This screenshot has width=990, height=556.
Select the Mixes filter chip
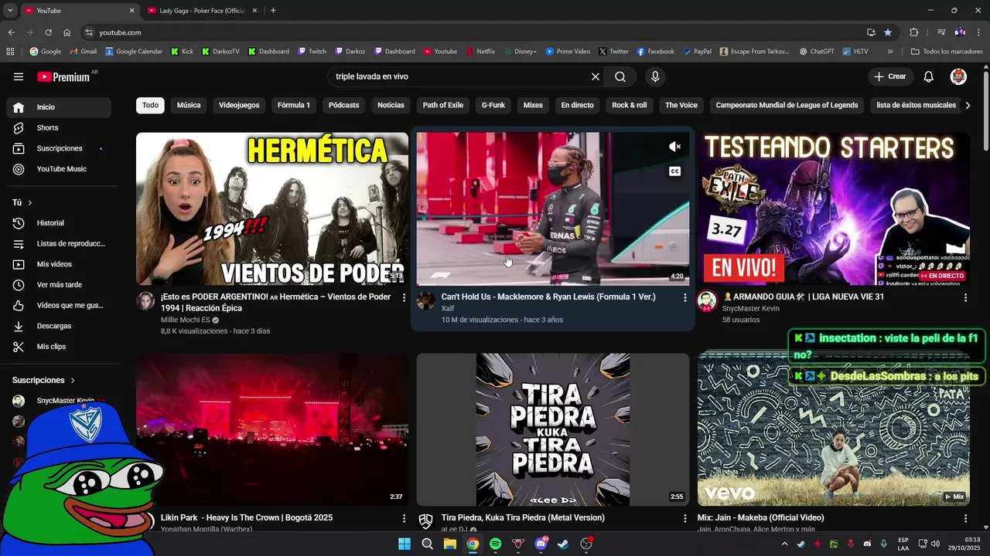533,105
